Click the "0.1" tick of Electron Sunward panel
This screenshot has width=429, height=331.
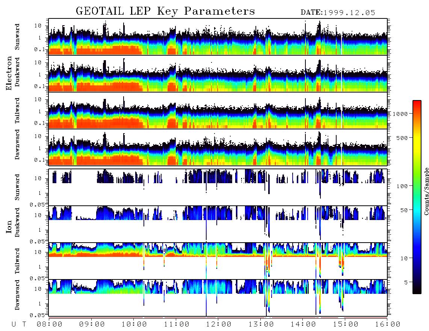click(40, 50)
